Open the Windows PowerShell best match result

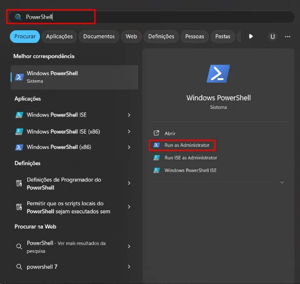tap(74, 77)
